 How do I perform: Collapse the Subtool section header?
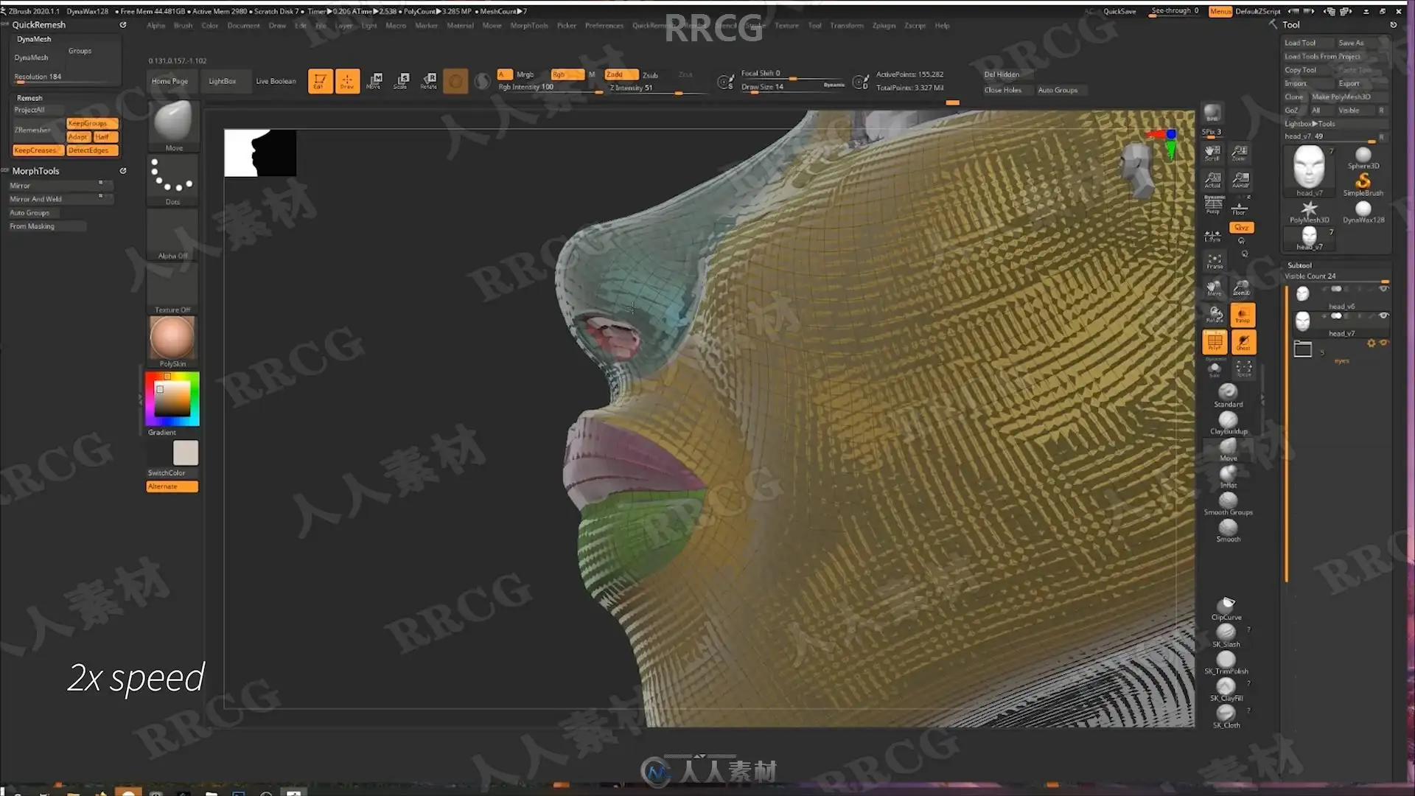1300,265
